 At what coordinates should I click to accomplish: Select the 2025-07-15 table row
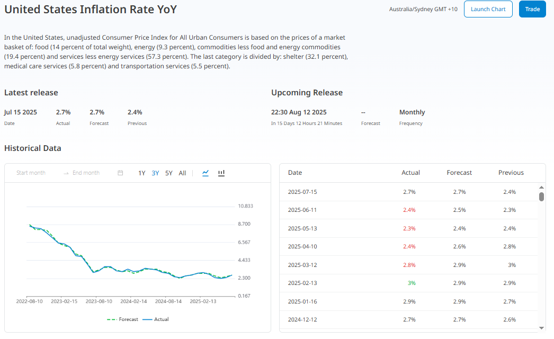pos(408,192)
